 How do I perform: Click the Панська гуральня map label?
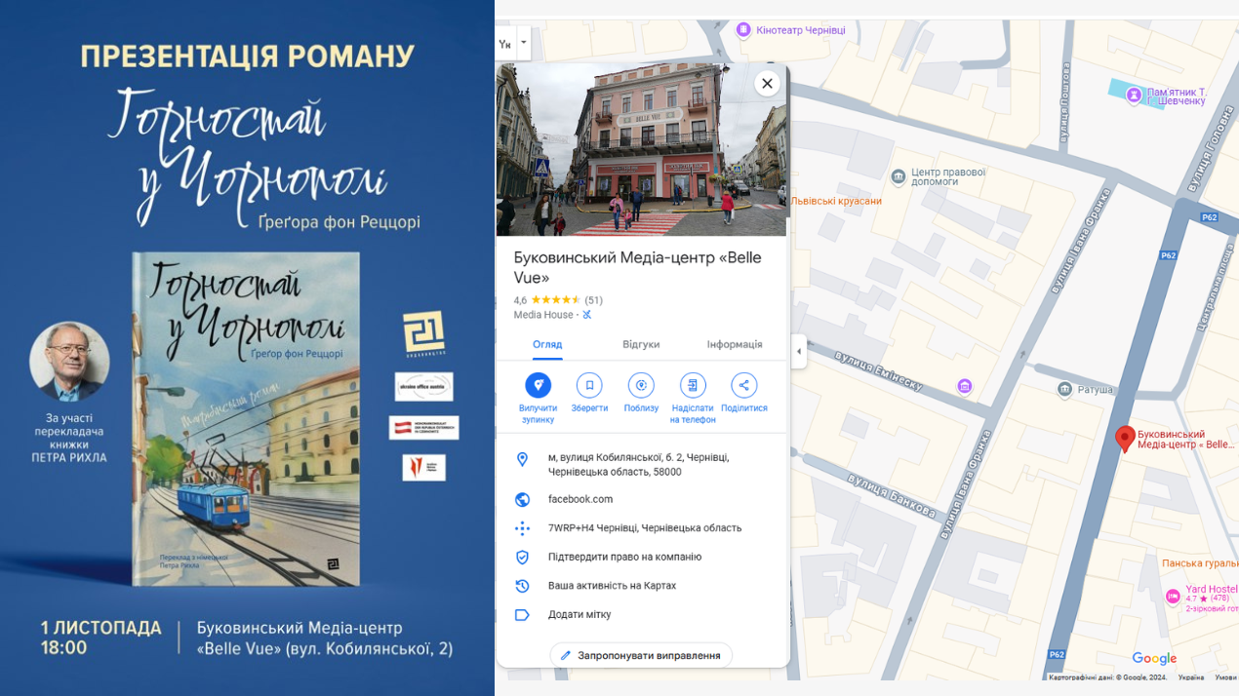pyautogui.click(x=1200, y=563)
